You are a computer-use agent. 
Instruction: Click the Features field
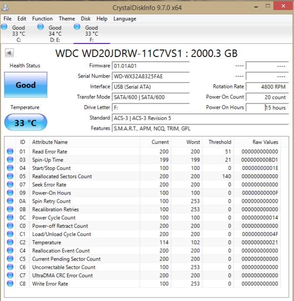(x=200, y=129)
